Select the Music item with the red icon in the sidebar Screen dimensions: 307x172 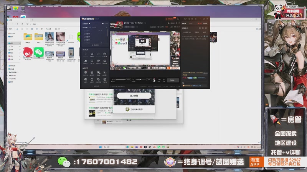click(14, 56)
